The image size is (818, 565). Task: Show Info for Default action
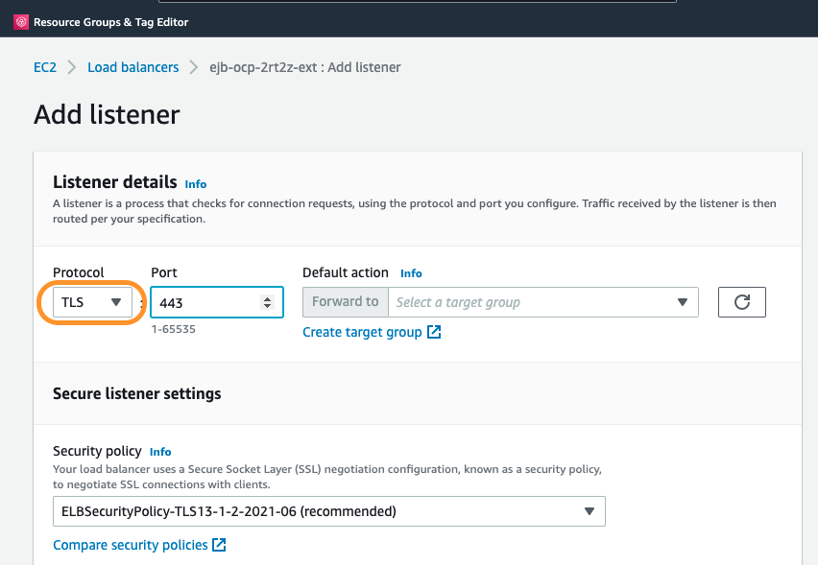point(411,273)
